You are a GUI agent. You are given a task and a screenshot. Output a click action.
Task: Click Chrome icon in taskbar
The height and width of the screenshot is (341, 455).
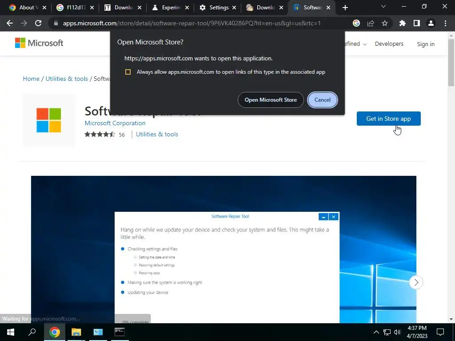(x=54, y=332)
